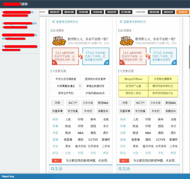Click refresh icon in left snapshot's 大家都在搜

click(80, 86)
